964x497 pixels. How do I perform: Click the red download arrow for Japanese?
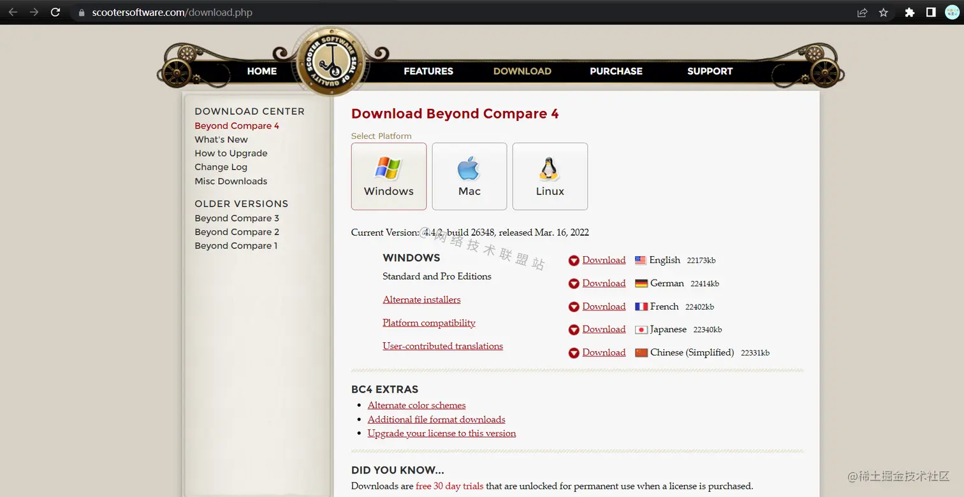(x=574, y=329)
